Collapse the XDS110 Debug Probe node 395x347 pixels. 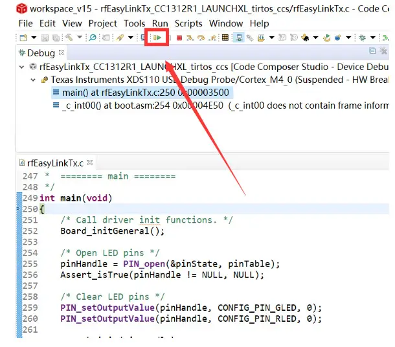coord(33,80)
